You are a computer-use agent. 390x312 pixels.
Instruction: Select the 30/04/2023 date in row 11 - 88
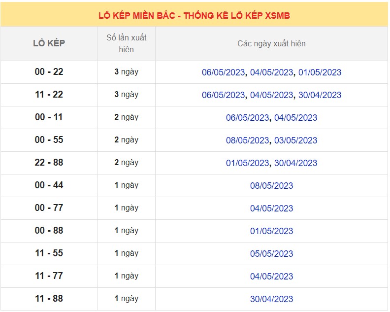pyautogui.click(x=271, y=299)
